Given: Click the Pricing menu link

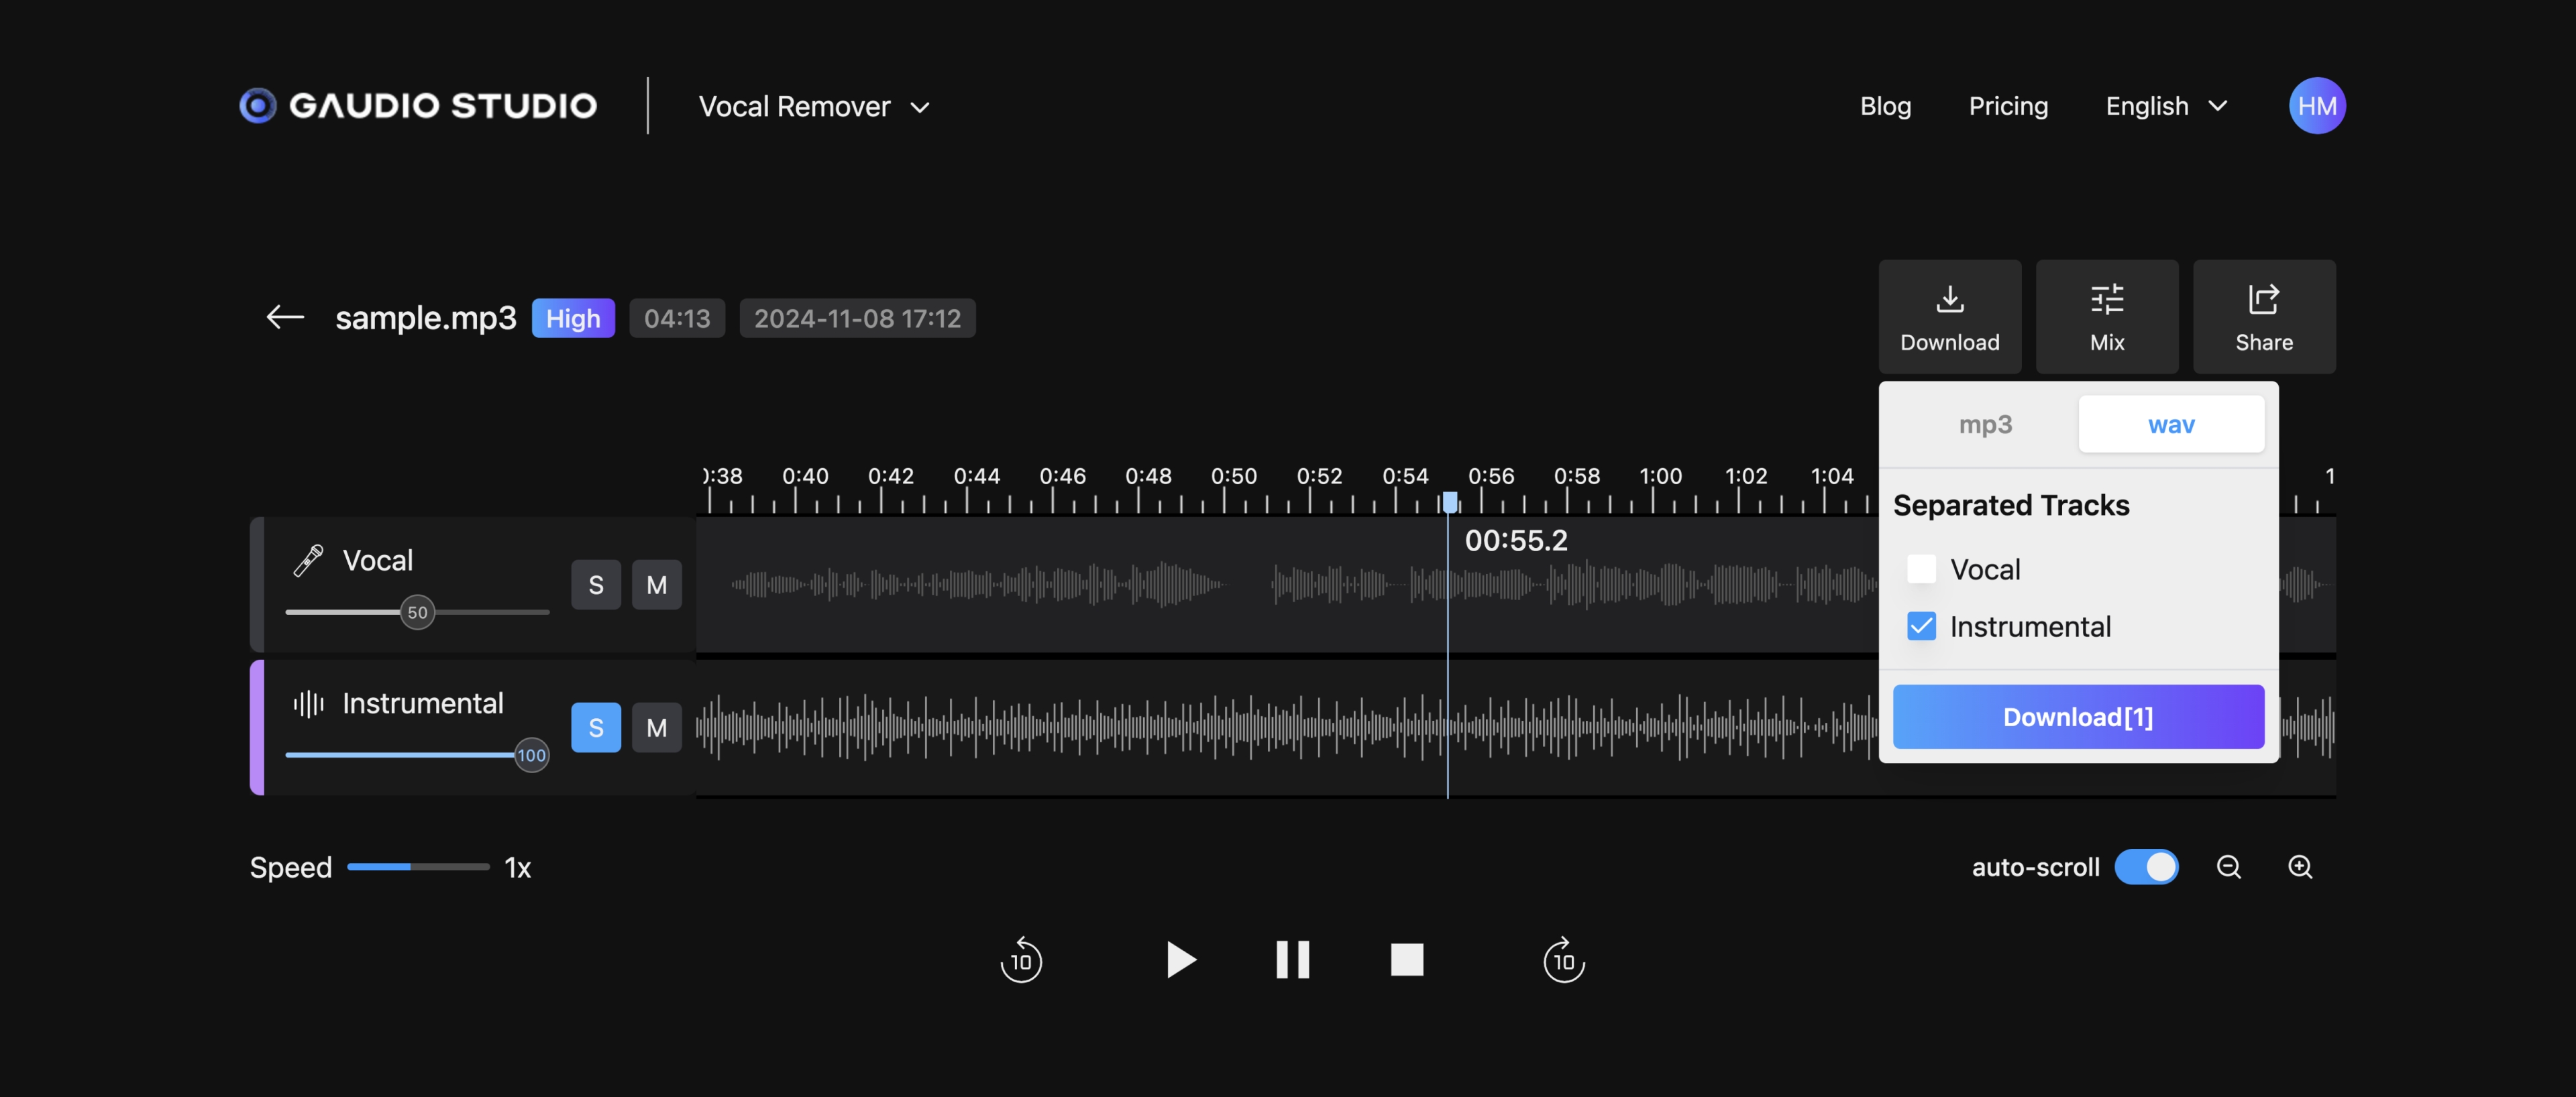Looking at the screenshot, I should 2008,103.
